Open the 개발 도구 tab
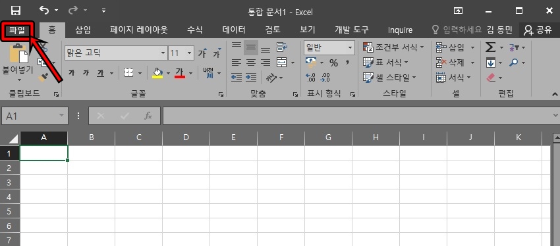 click(351, 30)
